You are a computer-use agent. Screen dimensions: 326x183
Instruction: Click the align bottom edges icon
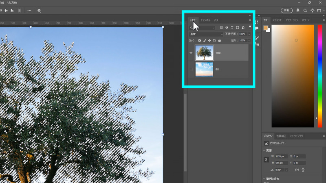(12, 11)
